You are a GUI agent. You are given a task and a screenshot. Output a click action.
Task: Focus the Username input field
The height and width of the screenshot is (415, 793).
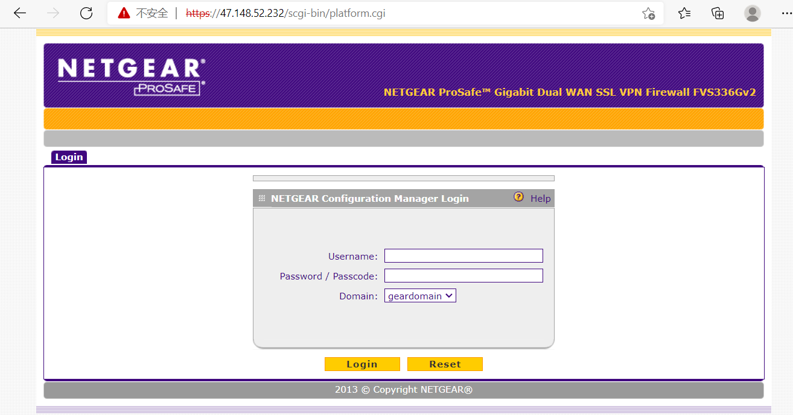pos(463,256)
